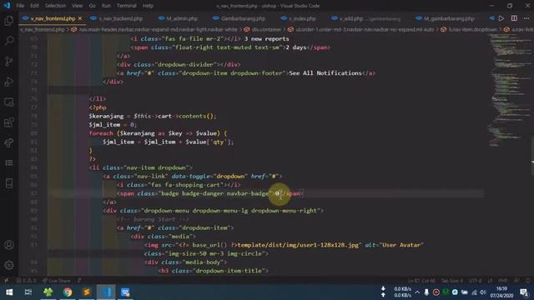
Task: Open the File menu
Action: point(20,6)
